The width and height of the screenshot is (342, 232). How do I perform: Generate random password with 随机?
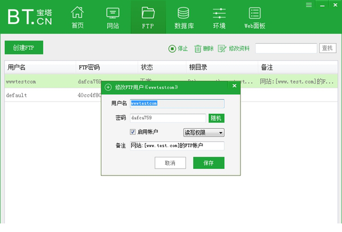217,118
